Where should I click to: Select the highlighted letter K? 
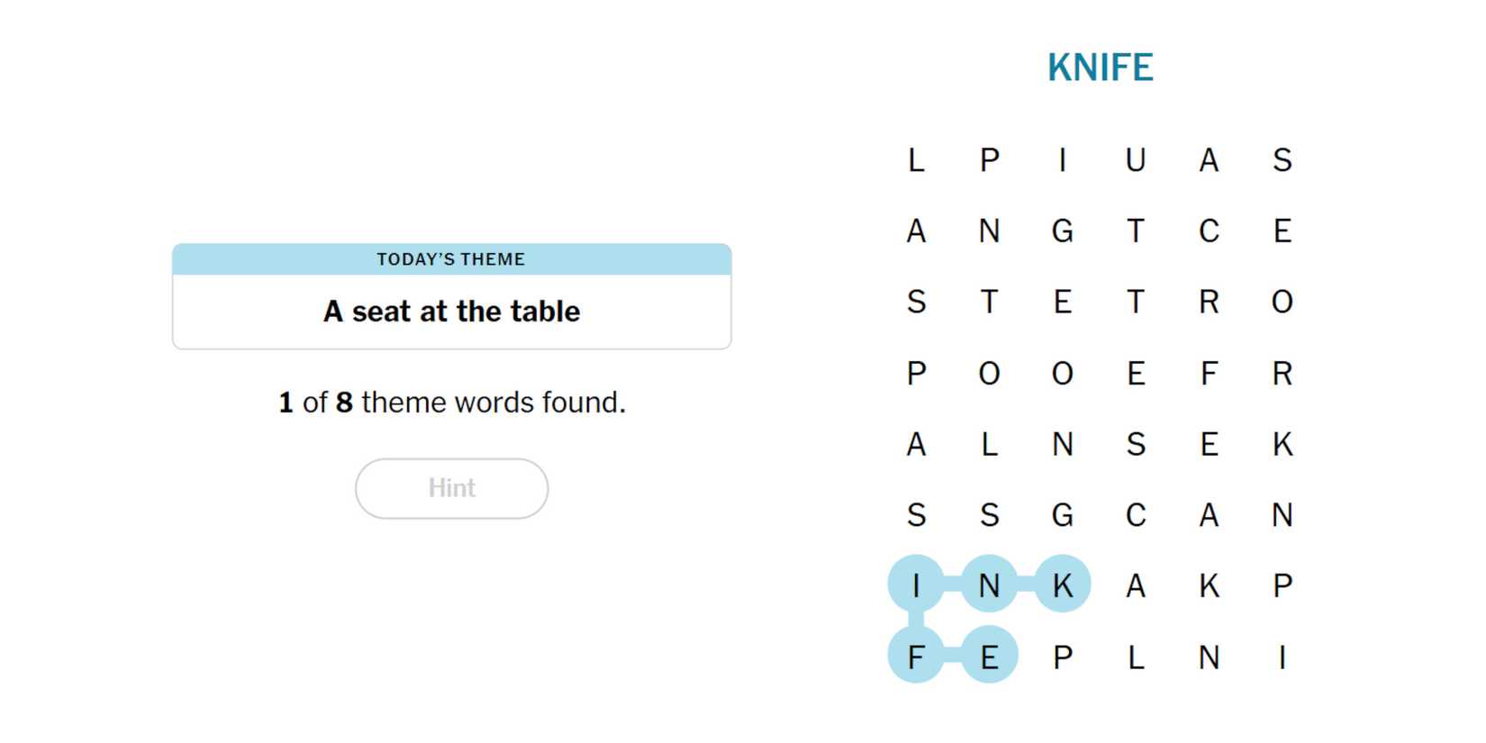point(1063,585)
